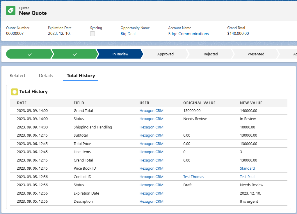Select the Presented path stage
The height and width of the screenshot is (214, 297).
(256, 54)
